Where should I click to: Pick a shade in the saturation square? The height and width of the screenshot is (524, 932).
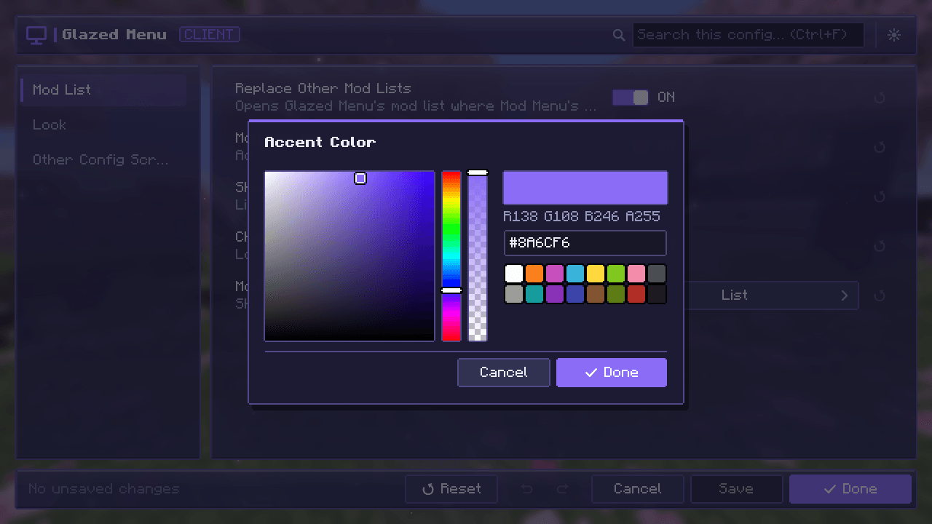(x=349, y=256)
